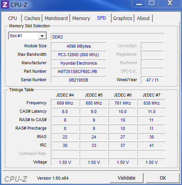Click tRC value 37
The height and width of the screenshot is (185, 182).
[123, 145]
